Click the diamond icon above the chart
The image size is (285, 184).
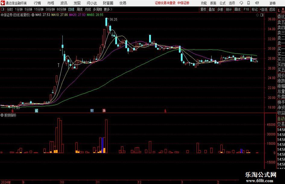[257, 15]
